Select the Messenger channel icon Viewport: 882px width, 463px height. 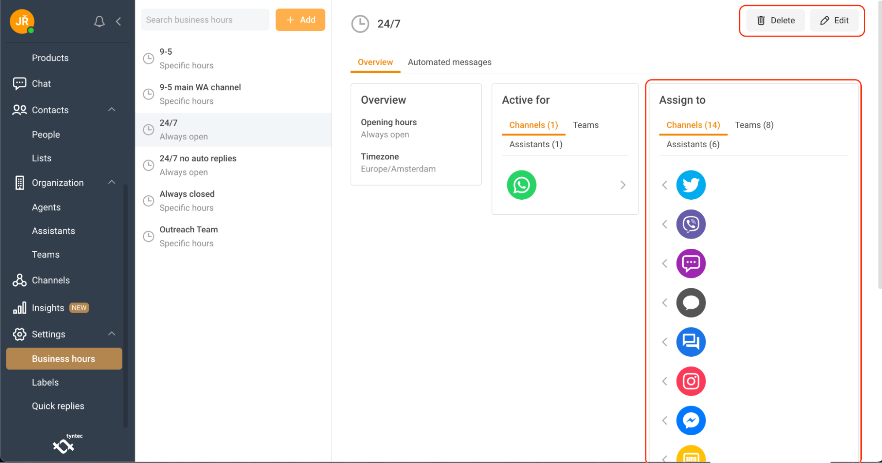point(691,420)
